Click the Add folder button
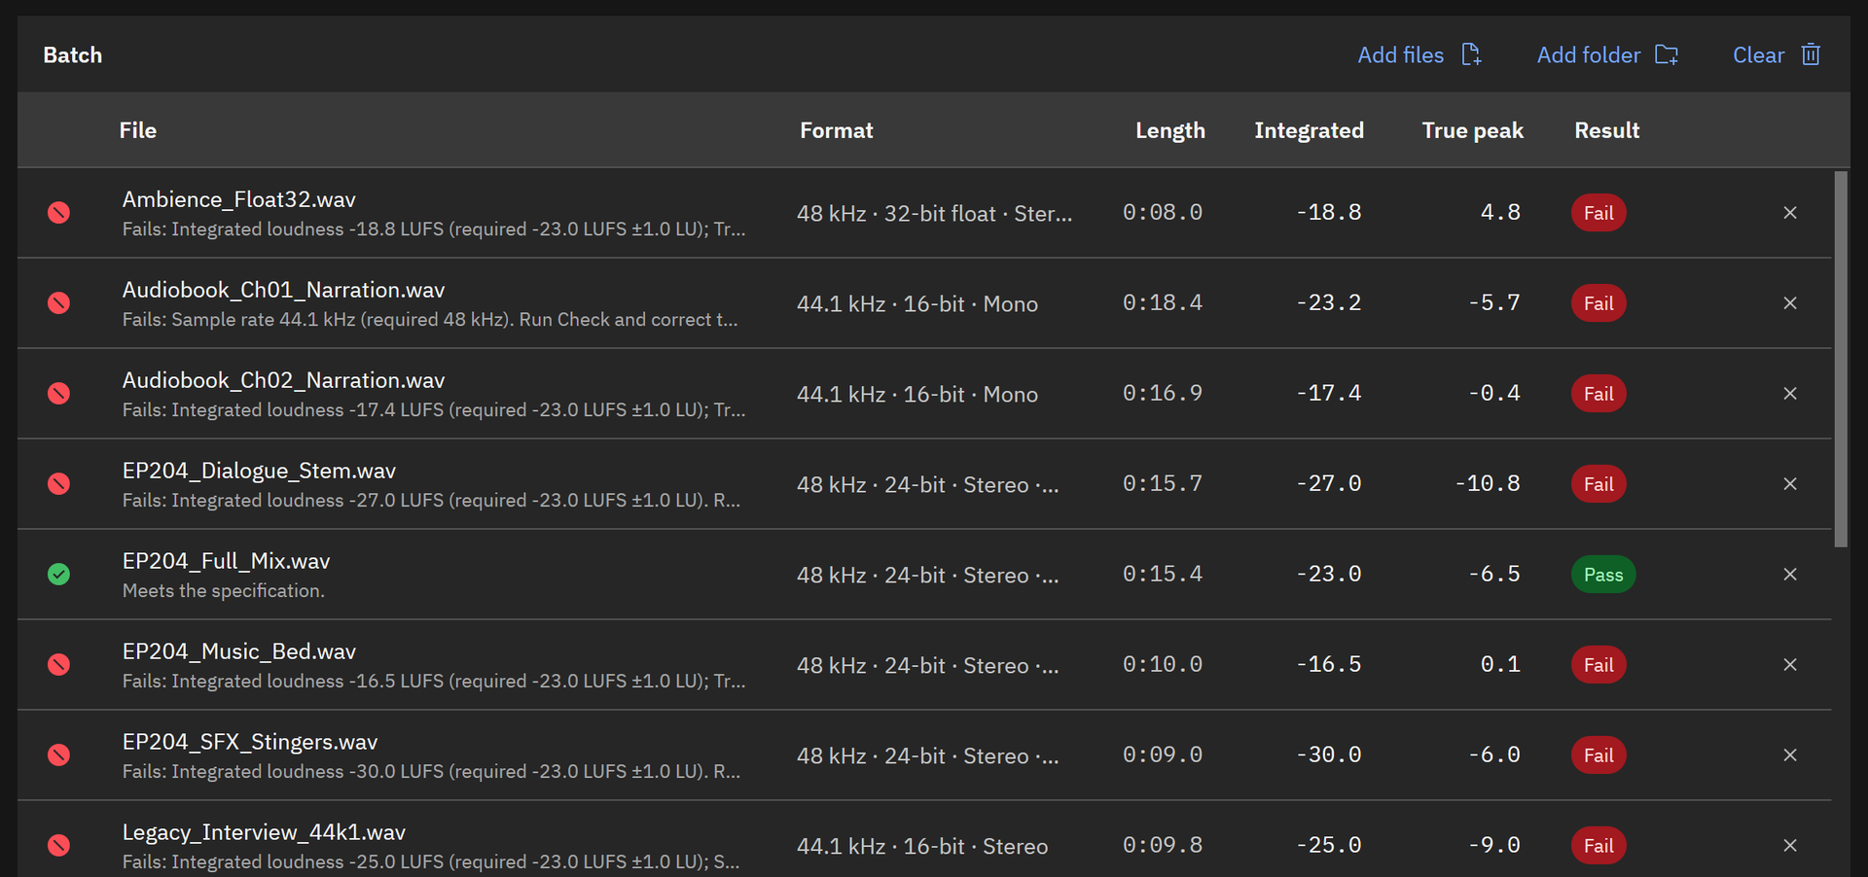This screenshot has height=877, width=1868. (1607, 54)
